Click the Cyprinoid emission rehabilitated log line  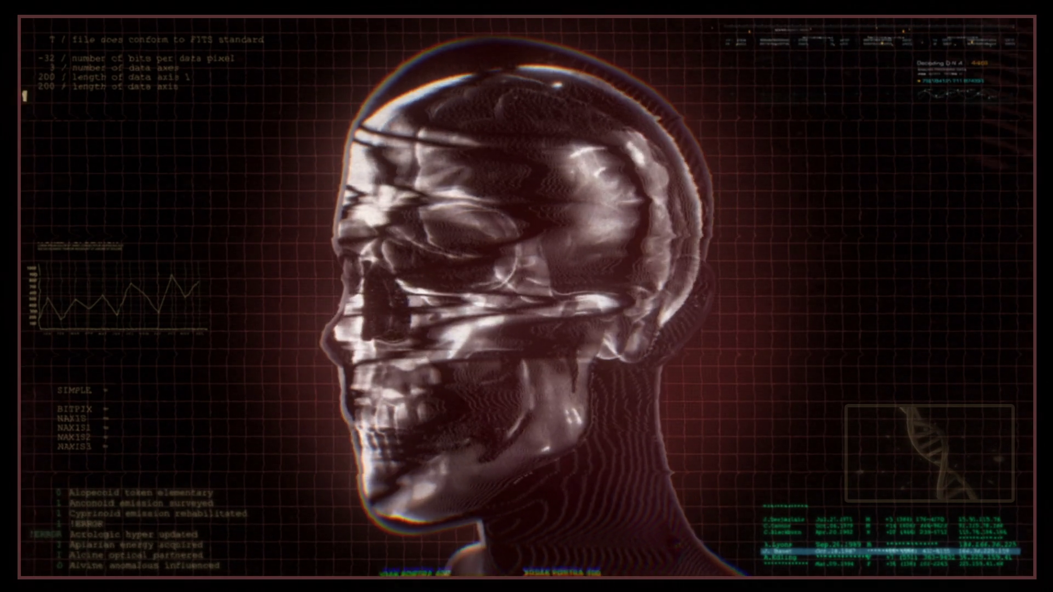pyautogui.click(x=157, y=514)
